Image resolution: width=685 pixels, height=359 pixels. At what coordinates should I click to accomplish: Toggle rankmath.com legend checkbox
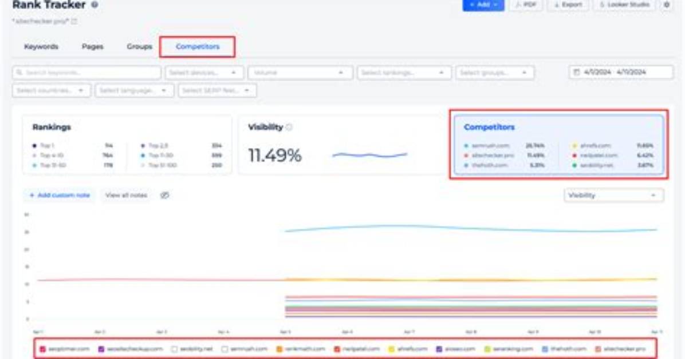tap(279, 349)
